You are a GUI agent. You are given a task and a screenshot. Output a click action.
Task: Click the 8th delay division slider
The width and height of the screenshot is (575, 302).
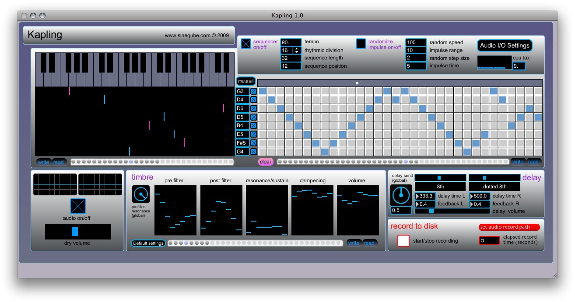[x=440, y=178]
